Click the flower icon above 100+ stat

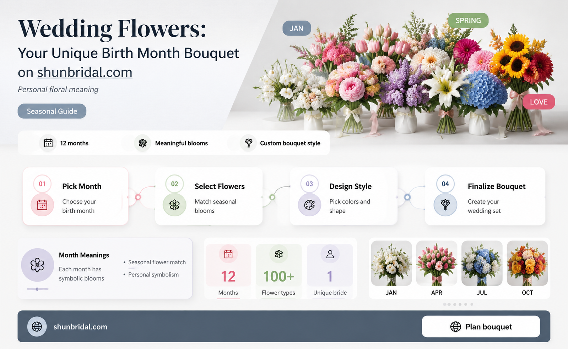[x=279, y=254]
